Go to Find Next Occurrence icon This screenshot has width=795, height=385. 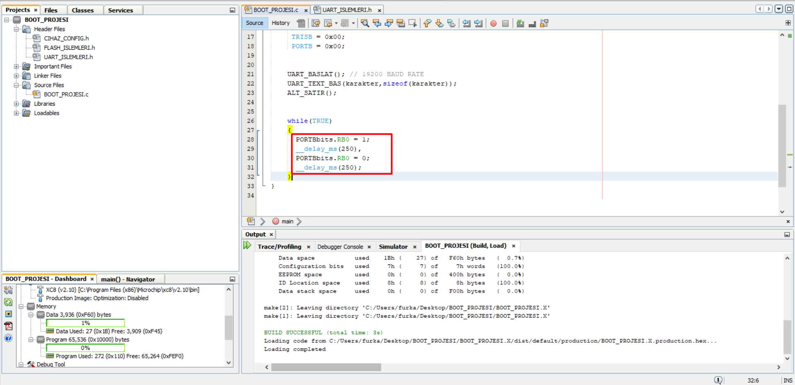coord(389,23)
